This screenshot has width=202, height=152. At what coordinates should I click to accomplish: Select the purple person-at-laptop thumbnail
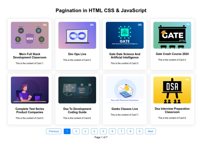click(30, 90)
